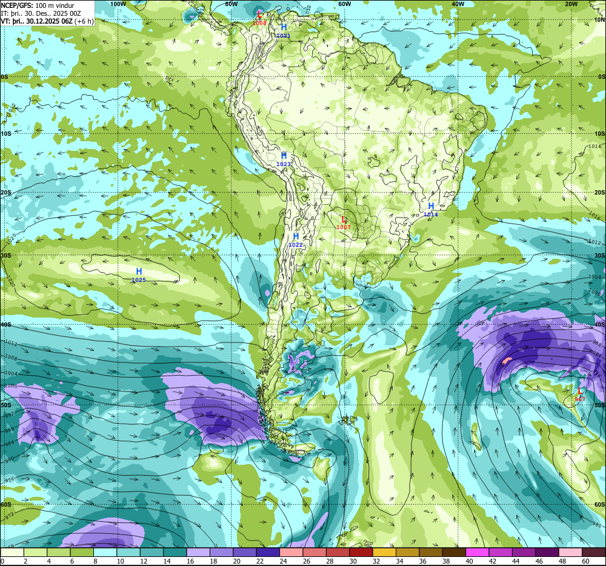606x566 pixels.
Task: Pick the maroon legend swatch after 60
Action: tap(594, 552)
